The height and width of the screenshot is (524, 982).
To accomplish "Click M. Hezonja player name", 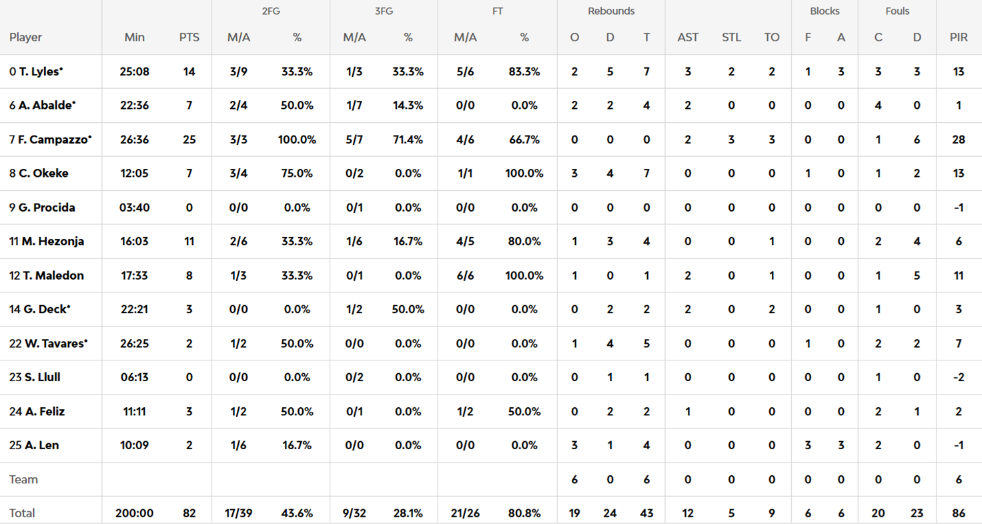I will point(52,242).
